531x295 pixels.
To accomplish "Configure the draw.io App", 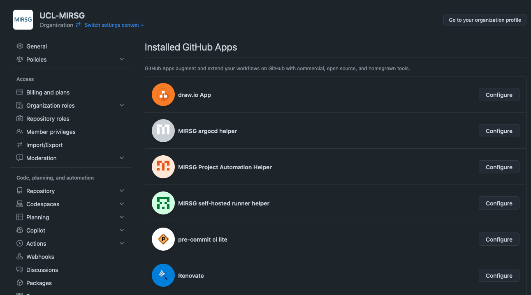I will tap(499, 94).
